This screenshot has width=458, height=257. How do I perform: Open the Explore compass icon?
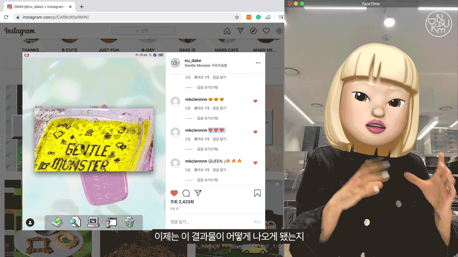coord(253,31)
